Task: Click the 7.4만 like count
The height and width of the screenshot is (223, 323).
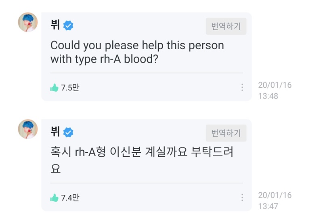Action: [70, 198]
